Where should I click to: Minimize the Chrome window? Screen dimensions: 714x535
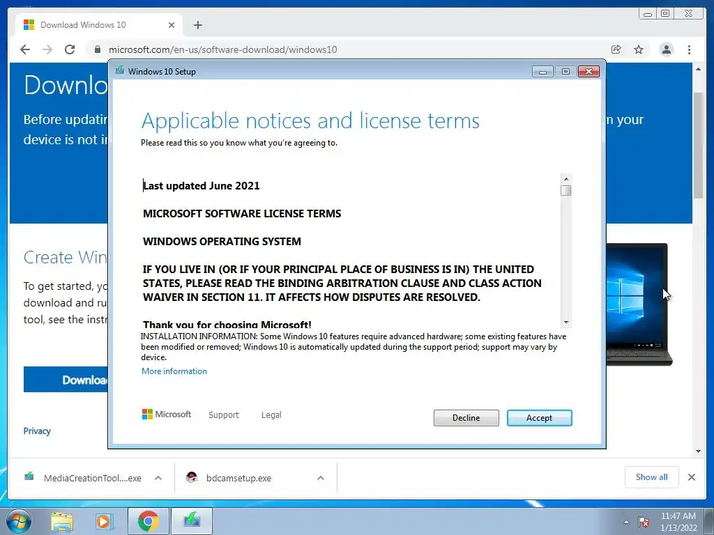[x=648, y=14]
